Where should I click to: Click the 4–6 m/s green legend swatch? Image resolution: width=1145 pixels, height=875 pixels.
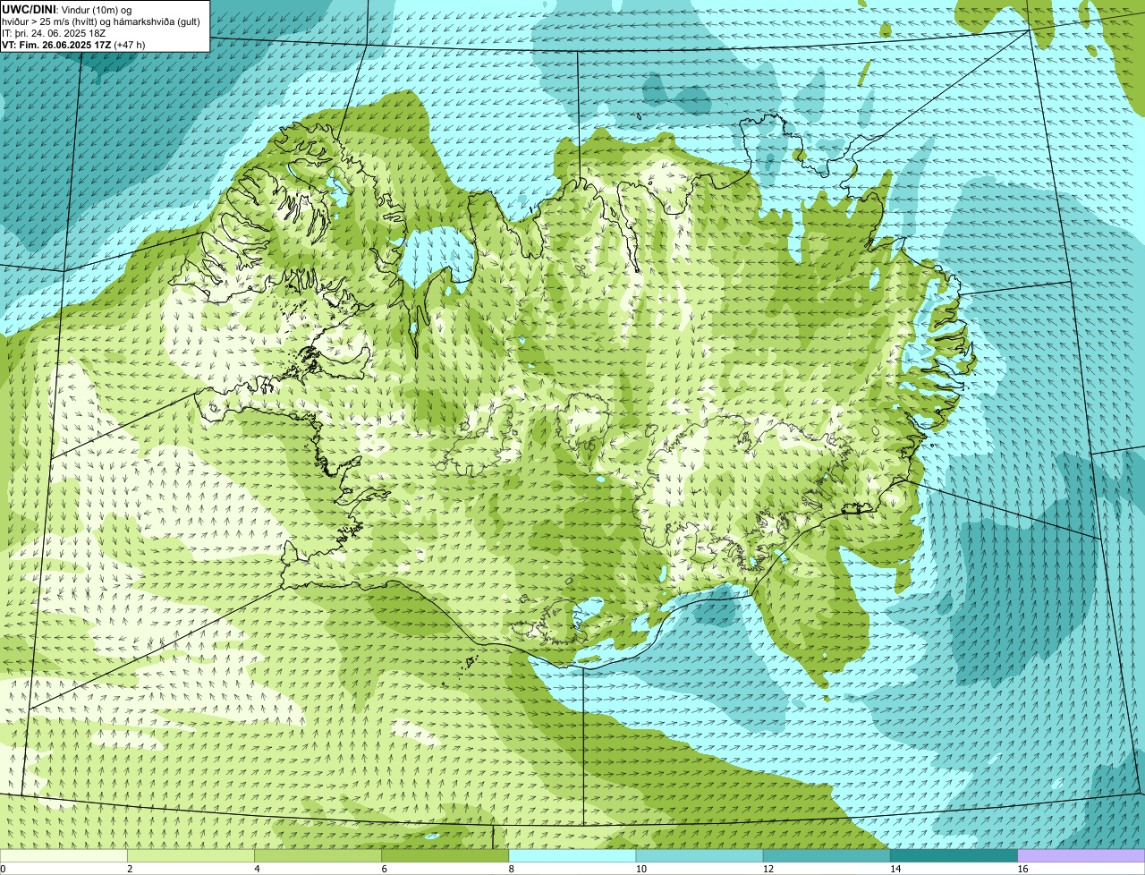(x=318, y=855)
